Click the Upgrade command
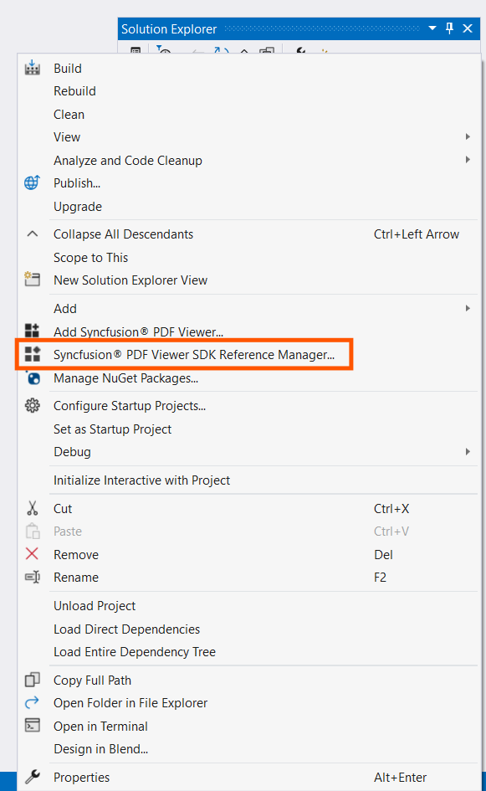This screenshot has width=486, height=791. [x=77, y=206]
